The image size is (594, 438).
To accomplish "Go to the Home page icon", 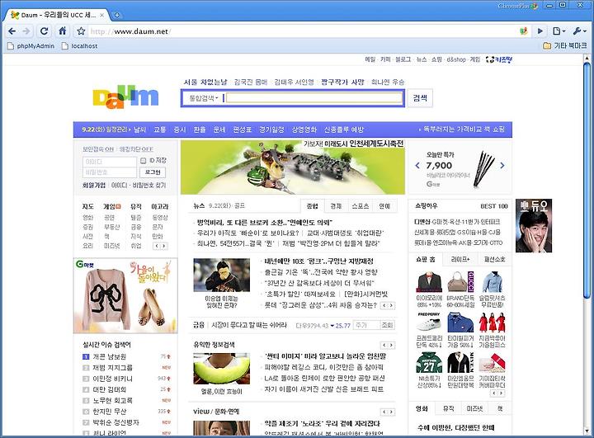I will coord(63,31).
